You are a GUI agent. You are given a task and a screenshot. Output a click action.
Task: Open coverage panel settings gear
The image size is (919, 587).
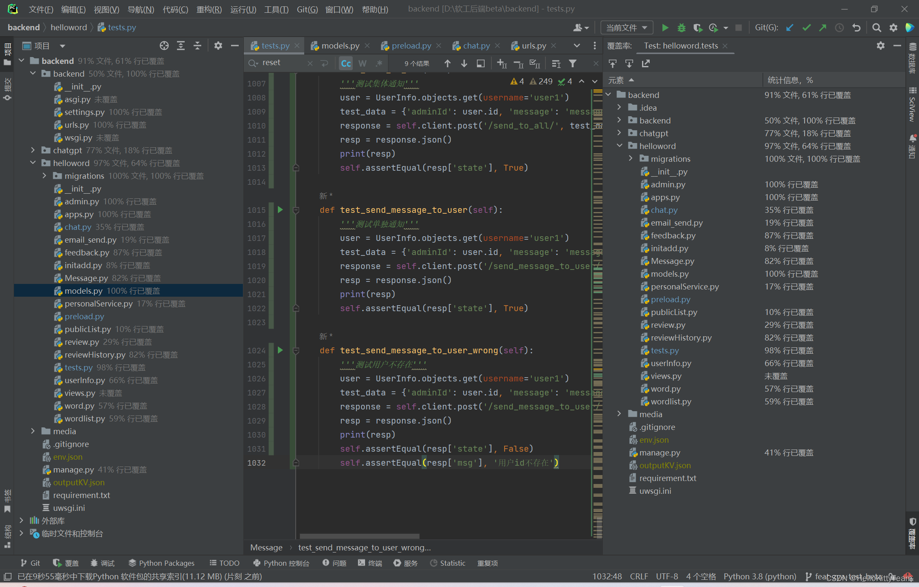(881, 46)
